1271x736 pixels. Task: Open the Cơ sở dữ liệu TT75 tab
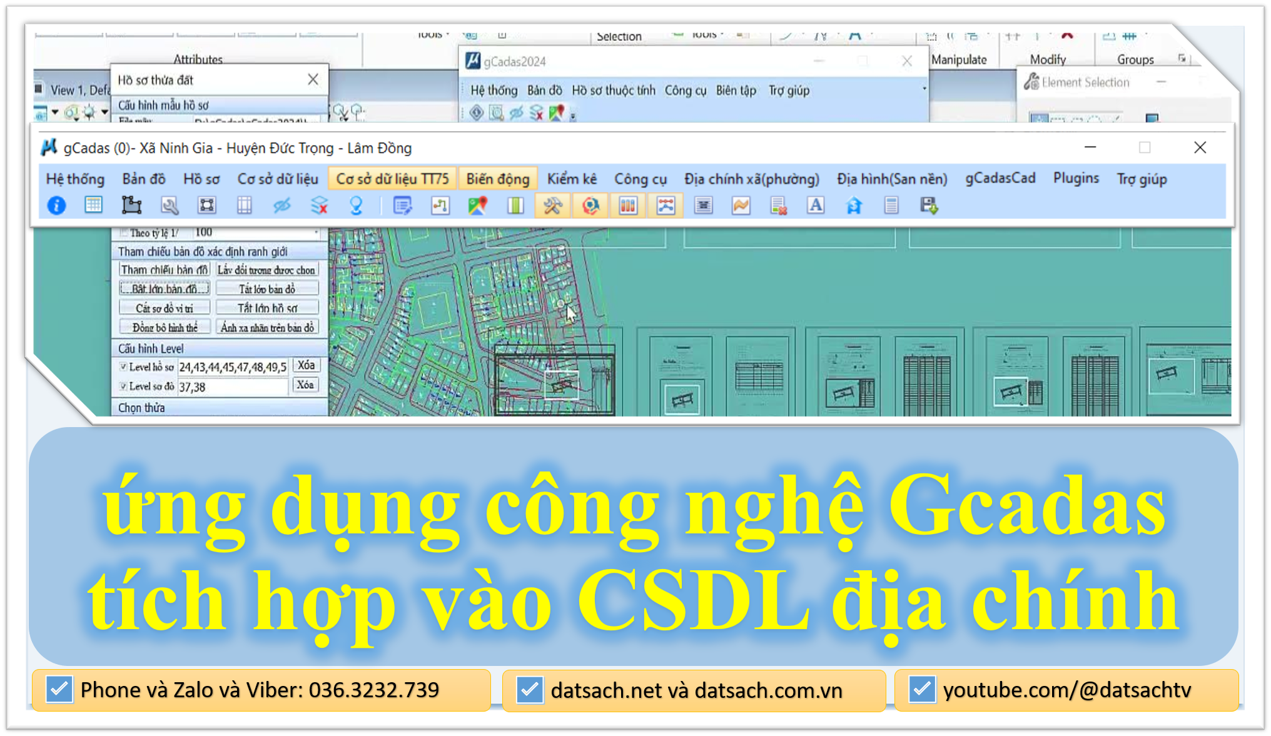392,178
